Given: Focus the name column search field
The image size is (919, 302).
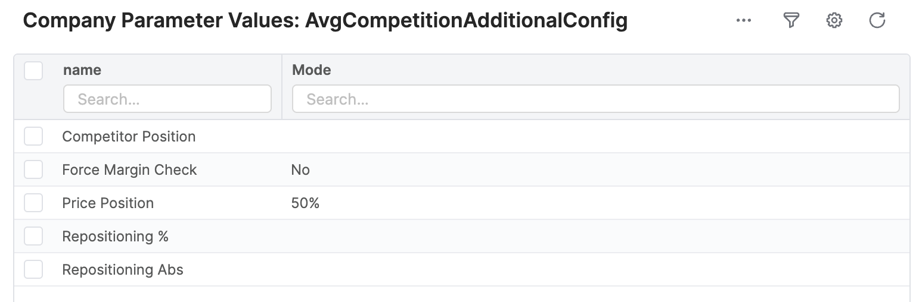Looking at the screenshot, I should (167, 99).
